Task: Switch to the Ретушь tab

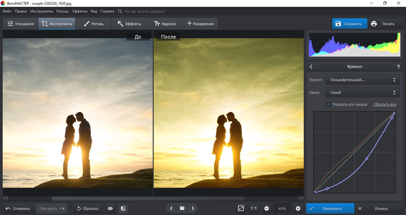Action: [x=93, y=24]
